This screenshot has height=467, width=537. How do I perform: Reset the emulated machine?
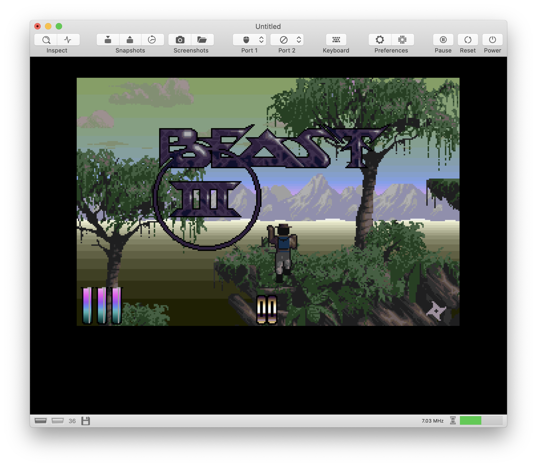coord(468,40)
